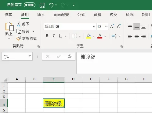Click the formula bar Enter checkmark
Viewport: 152px width, 113px height.
click(x=59, y=56)
